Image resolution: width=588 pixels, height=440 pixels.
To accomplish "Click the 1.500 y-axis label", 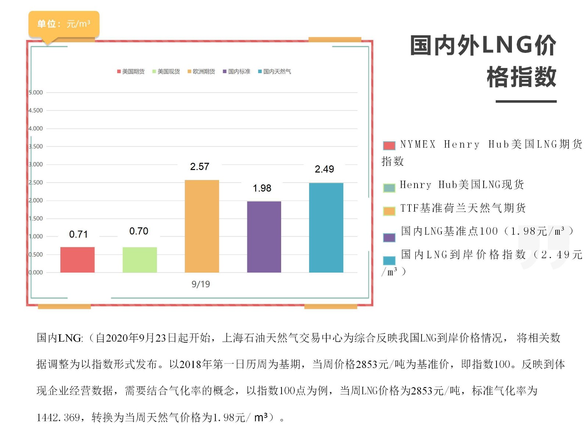I will click(36, 219).
